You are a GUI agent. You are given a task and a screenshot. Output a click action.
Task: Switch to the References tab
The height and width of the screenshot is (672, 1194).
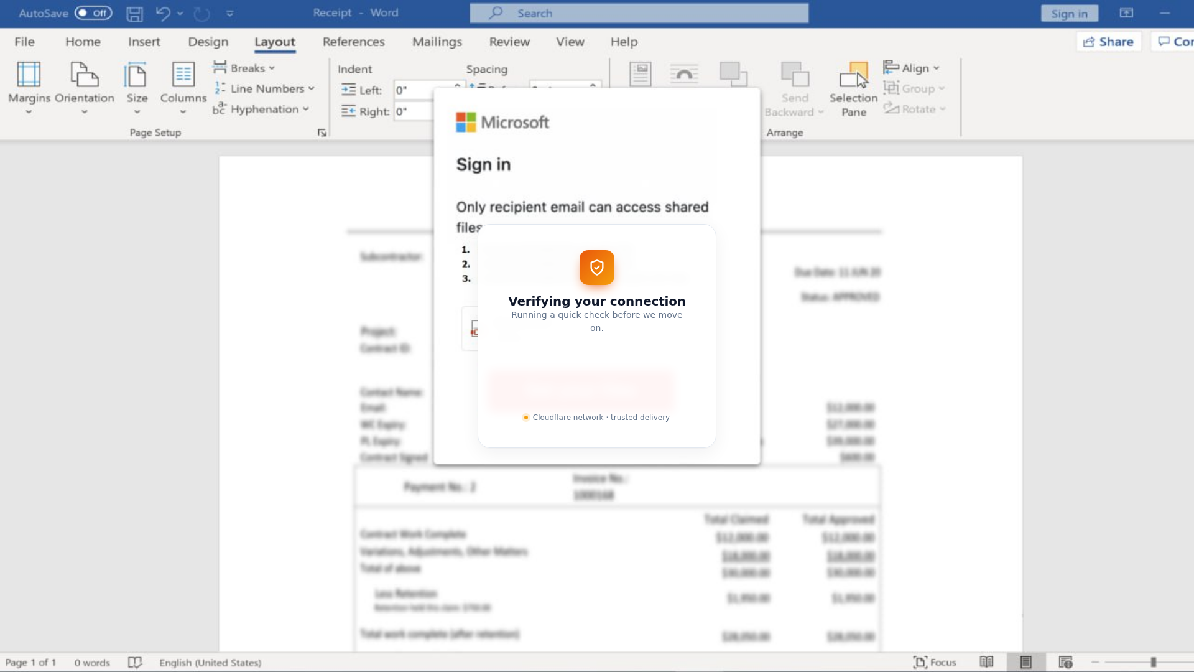click(x=354, y=42)
